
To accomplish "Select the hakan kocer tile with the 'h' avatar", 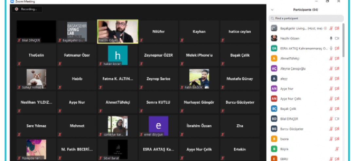I will coord(117,55).
